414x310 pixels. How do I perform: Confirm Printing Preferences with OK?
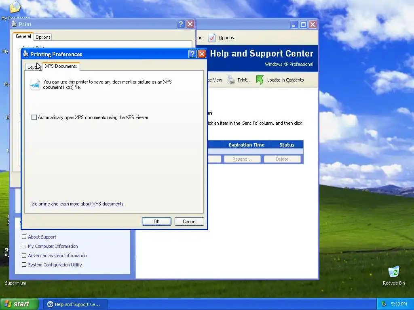coord(156,222)
